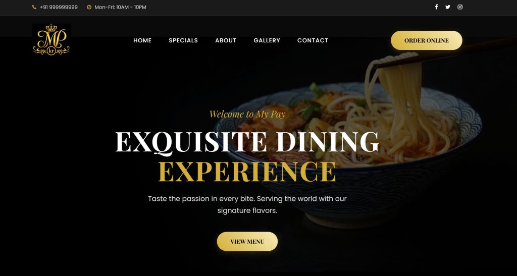This screenshot has width=517, height=276.
Task: Open the Facebook social icon
Action: 436,7
